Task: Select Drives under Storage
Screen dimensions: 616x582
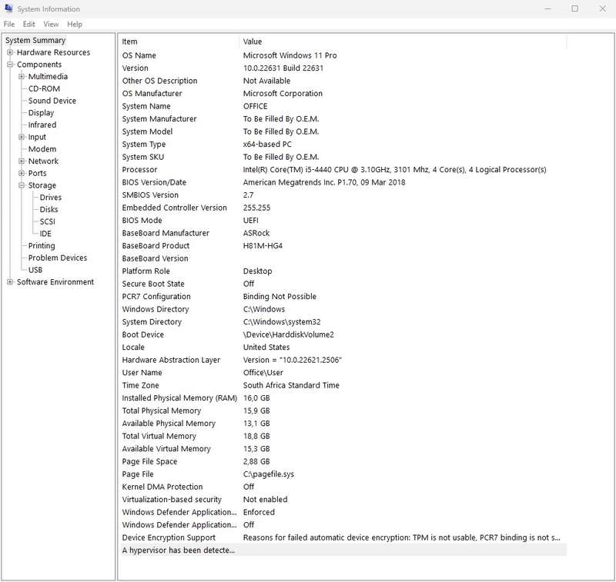Action: click(x=51, y=198)
